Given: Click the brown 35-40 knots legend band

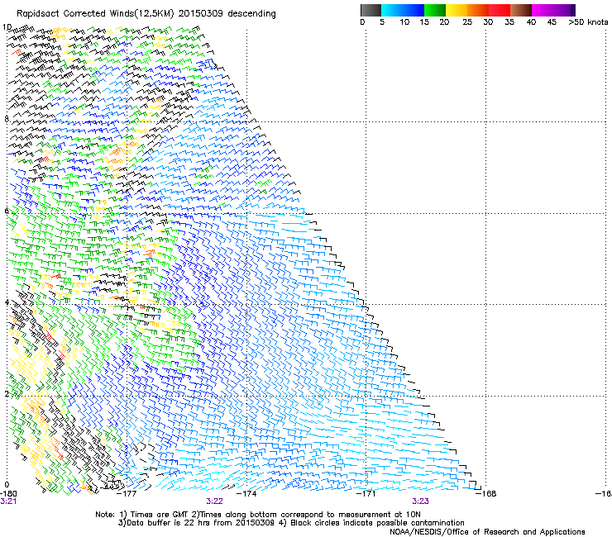Looking at the screenshot, I should tap(521, 10).
